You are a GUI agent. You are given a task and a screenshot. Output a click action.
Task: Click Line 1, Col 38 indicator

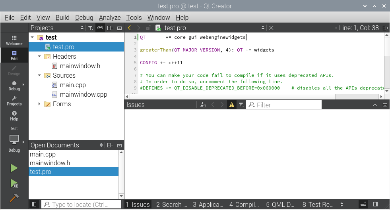(359, 28)
